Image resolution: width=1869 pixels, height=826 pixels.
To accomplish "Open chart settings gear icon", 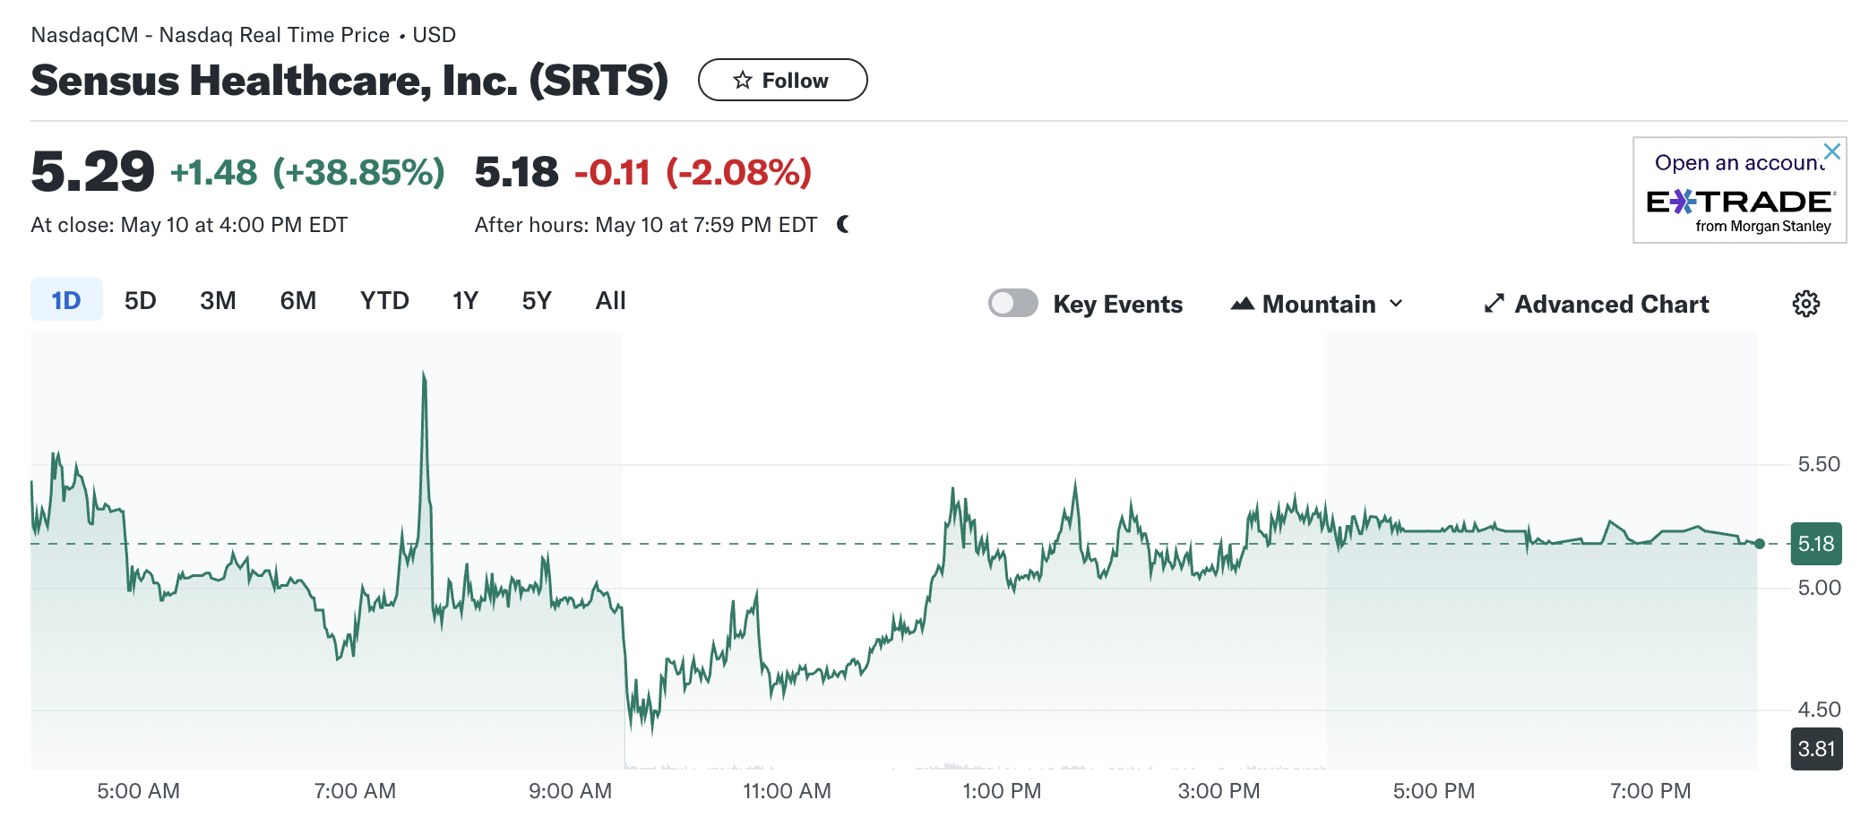I will (1805, 304).
